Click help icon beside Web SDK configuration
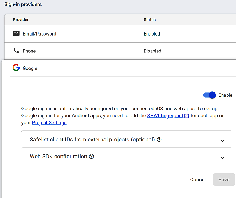This screenshot has width=236, height=198. [91, 157]
